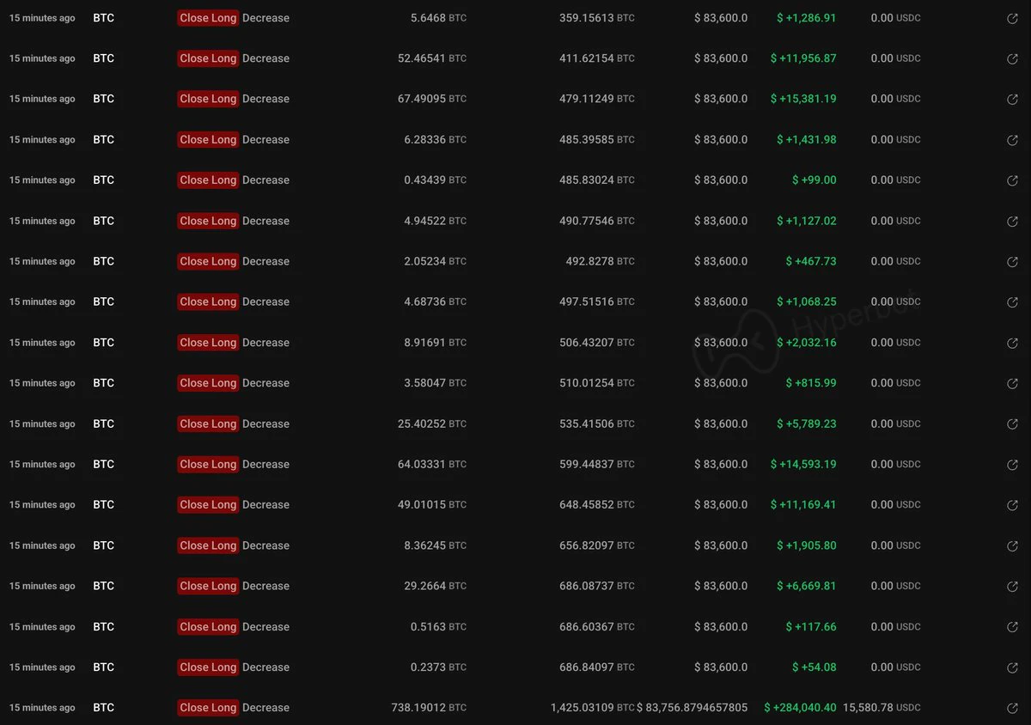Screen dimensions: 1031x725
Task: Click the trade amount 4.68736 BTC
Action: pyautogui.click(x=436, y=302)
